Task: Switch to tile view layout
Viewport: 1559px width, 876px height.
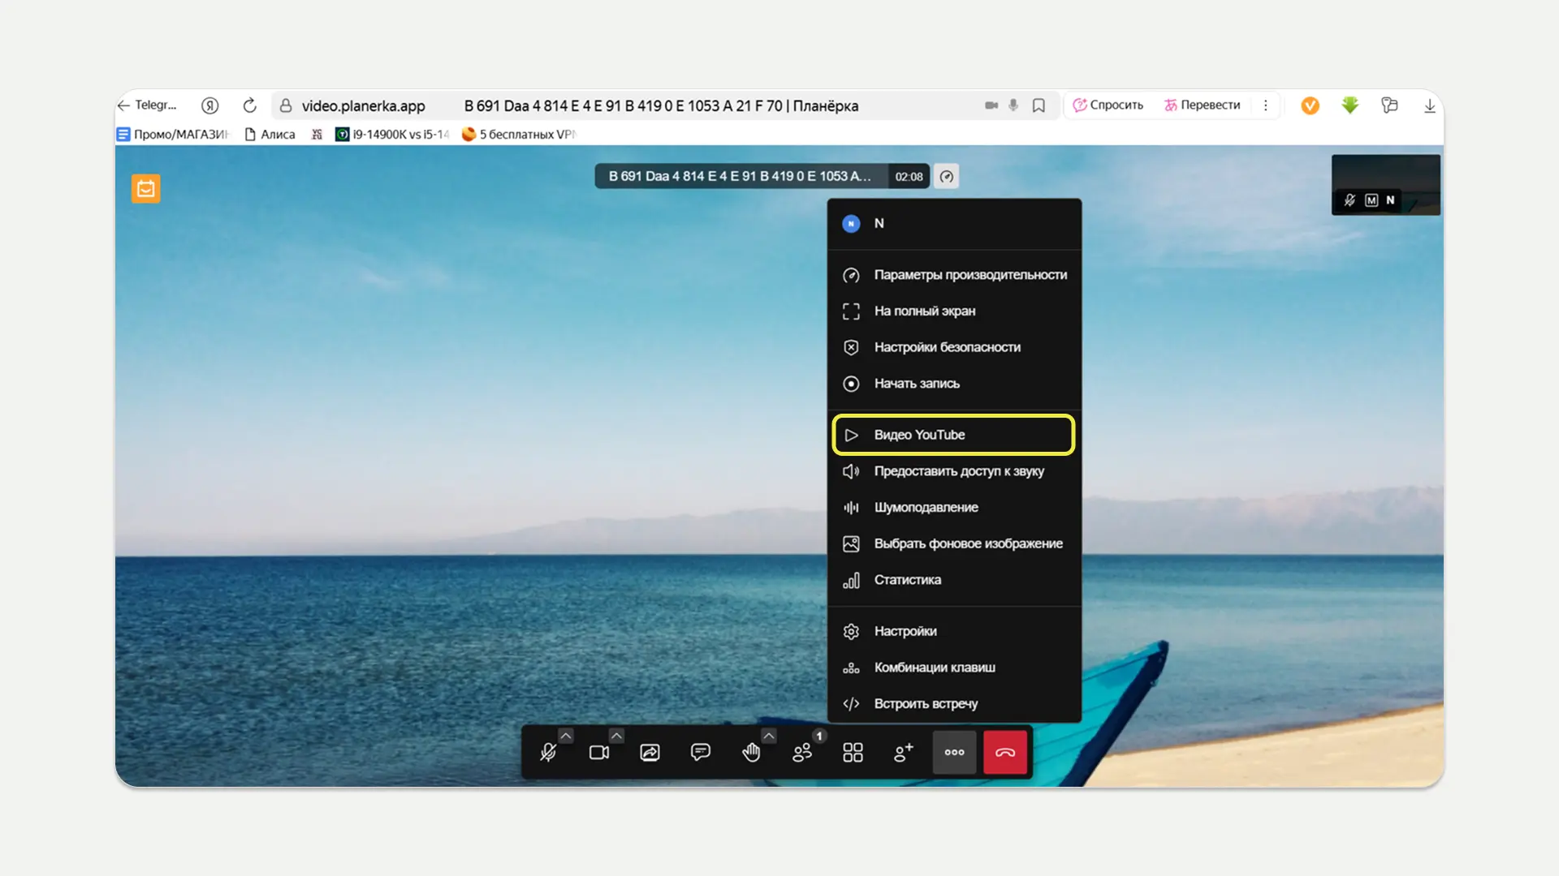Action: [x=853, y=753]
